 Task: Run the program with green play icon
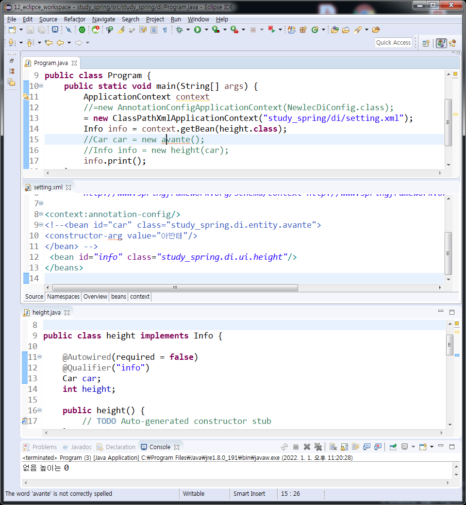[198, 30]
